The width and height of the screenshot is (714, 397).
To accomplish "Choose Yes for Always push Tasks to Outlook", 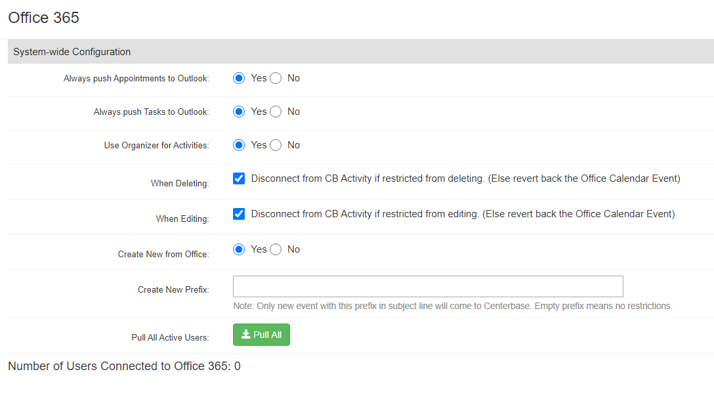I will click(239, 112).
